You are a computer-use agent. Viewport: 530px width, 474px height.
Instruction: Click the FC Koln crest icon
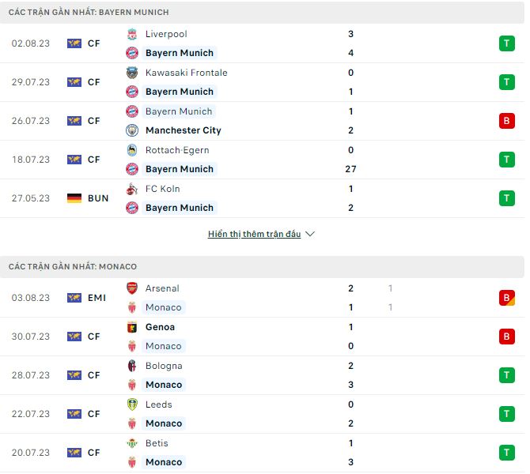[132, 189]
